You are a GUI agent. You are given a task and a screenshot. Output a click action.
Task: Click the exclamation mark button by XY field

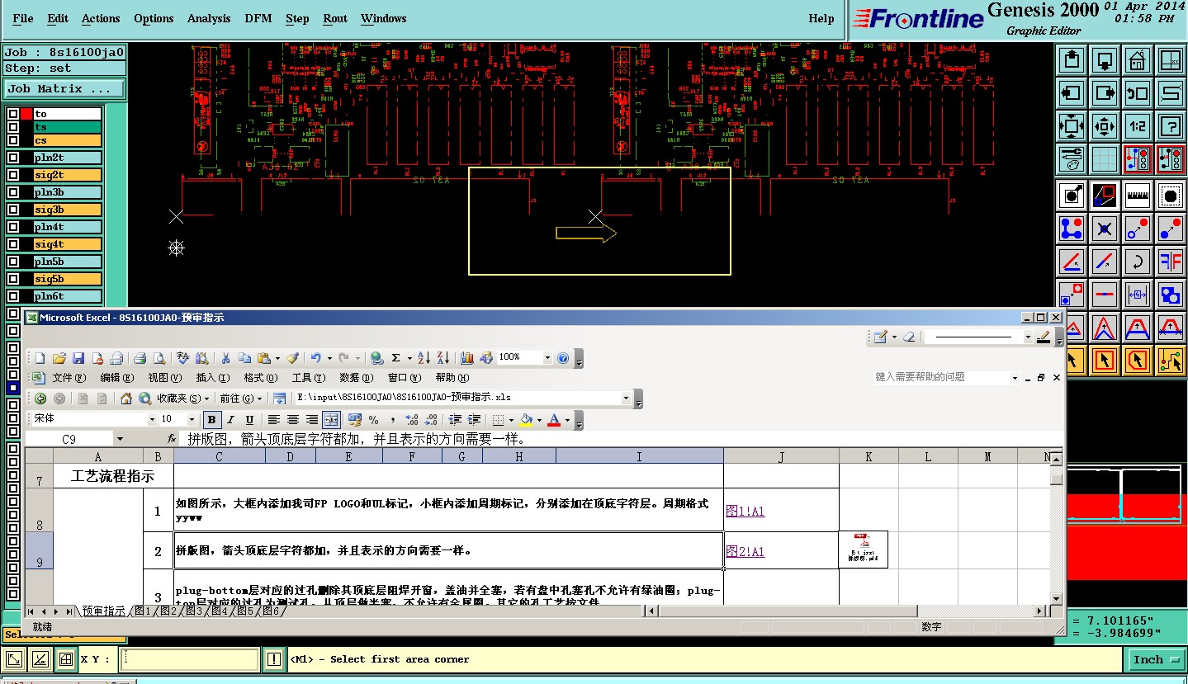click(274, 659)
